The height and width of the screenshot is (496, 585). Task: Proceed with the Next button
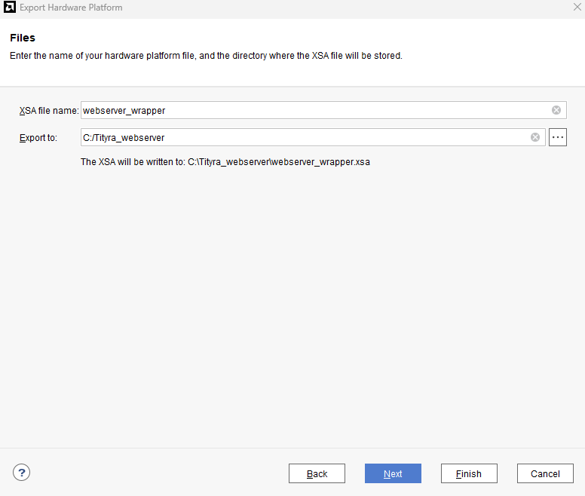tap(393, 473)
